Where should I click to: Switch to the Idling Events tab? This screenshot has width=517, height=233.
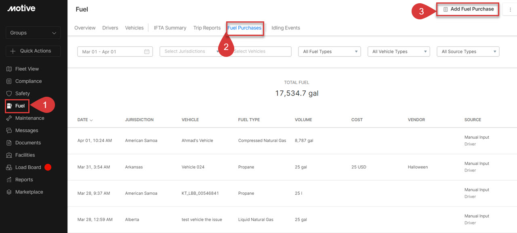pyautogui.click(x=286, y=28)
